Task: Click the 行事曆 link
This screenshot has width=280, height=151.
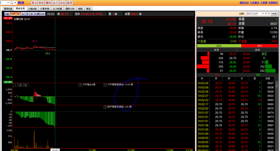Action: (x=264, y=3)
